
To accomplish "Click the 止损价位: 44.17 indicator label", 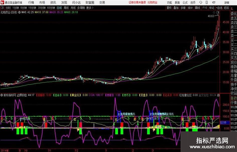I will tap(26, 95).
